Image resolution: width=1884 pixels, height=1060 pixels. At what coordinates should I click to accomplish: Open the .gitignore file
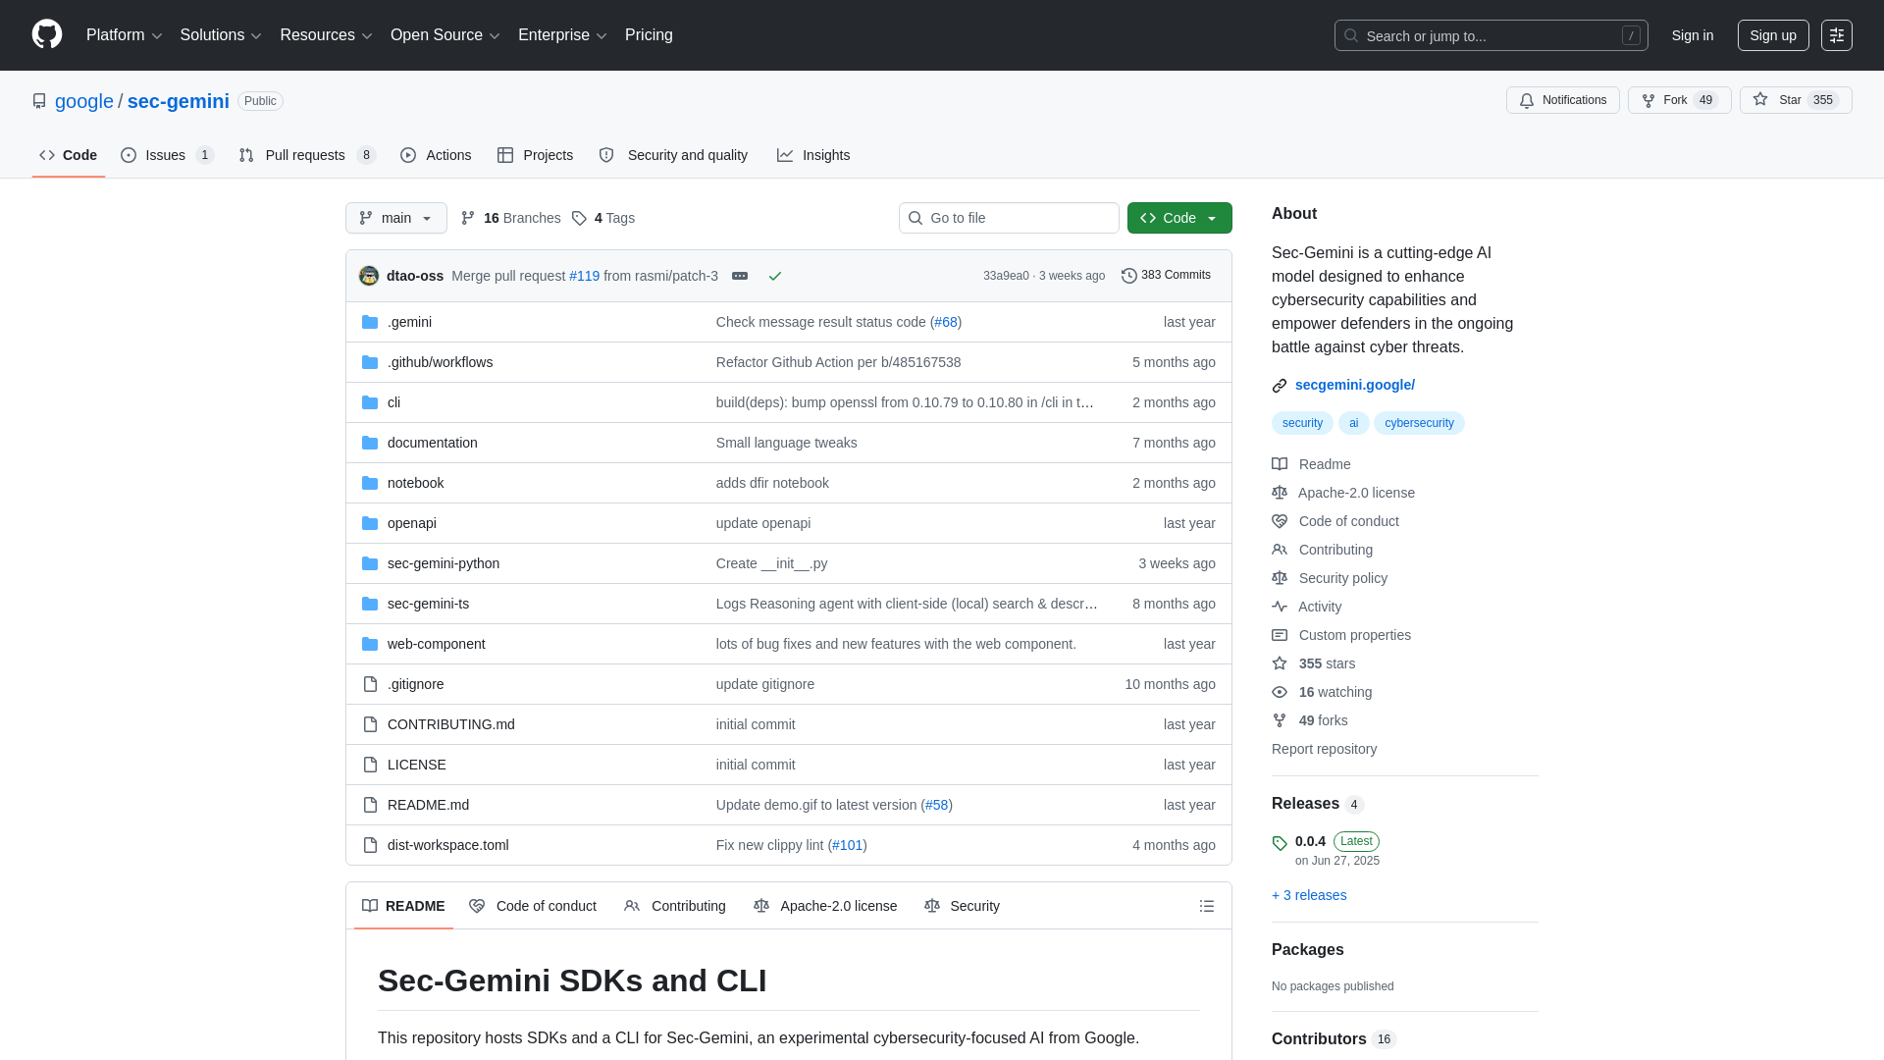[415, 684]
